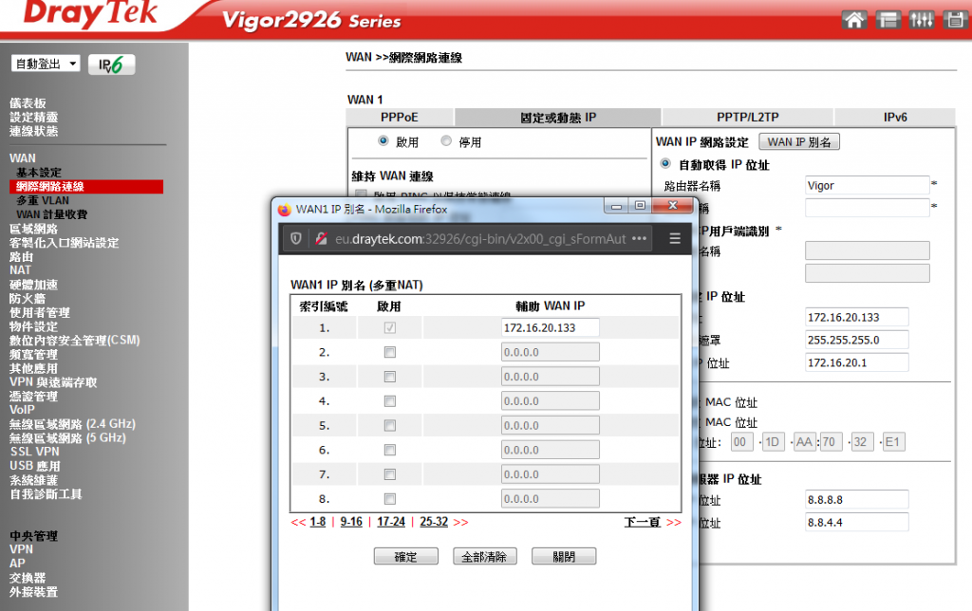This screenshot has width=972, height=611.
Task: Open the page actions ellipsis in address bar
Action: [x=639, y=238]
